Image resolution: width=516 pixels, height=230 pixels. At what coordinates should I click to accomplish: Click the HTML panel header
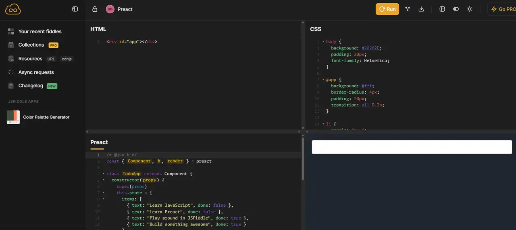coord(98,29)
